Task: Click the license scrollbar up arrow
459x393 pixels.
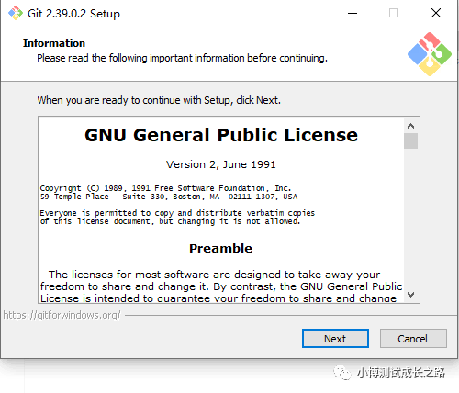Action: (410, 126)
